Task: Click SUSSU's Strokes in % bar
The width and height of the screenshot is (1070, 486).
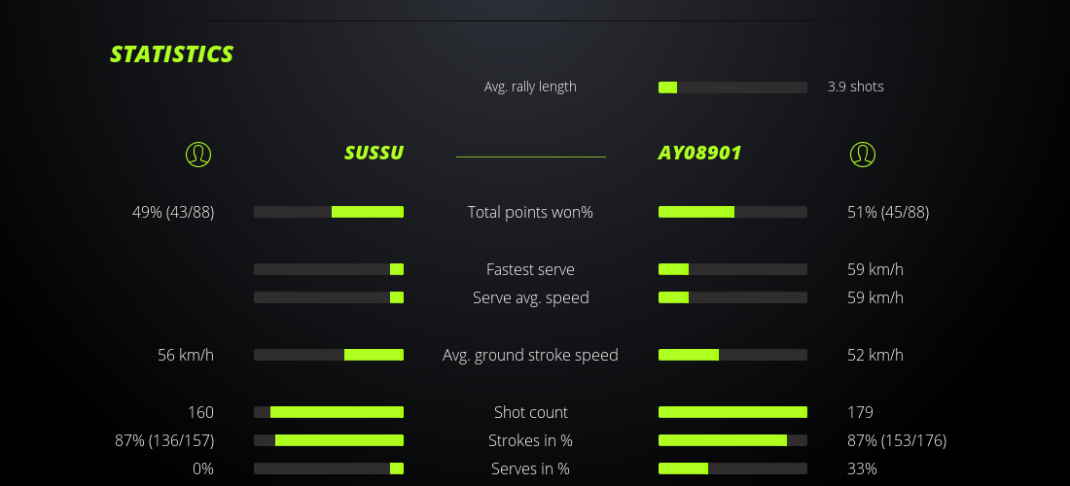Action: [329, 440]
